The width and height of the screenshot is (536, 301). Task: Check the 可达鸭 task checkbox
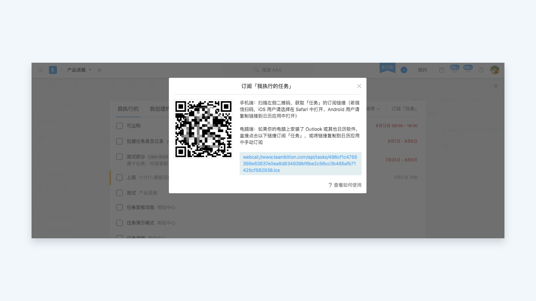click(119, 126)
